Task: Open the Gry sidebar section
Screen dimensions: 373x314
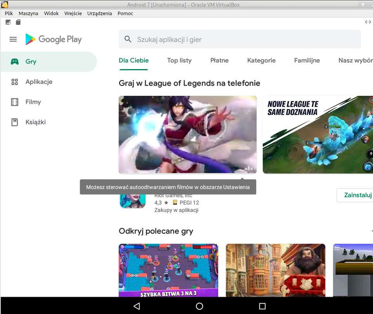Action: click(x=49, y=62)
